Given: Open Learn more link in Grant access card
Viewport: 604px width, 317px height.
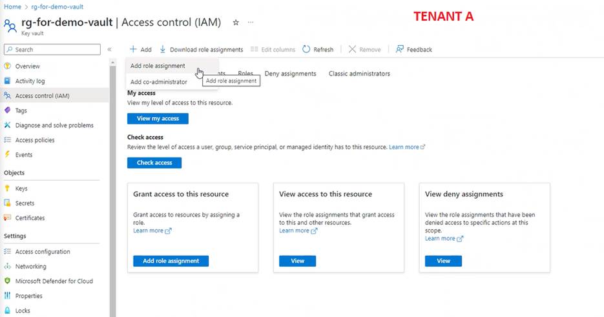Looking at the screenshot, I should [152, 230].
